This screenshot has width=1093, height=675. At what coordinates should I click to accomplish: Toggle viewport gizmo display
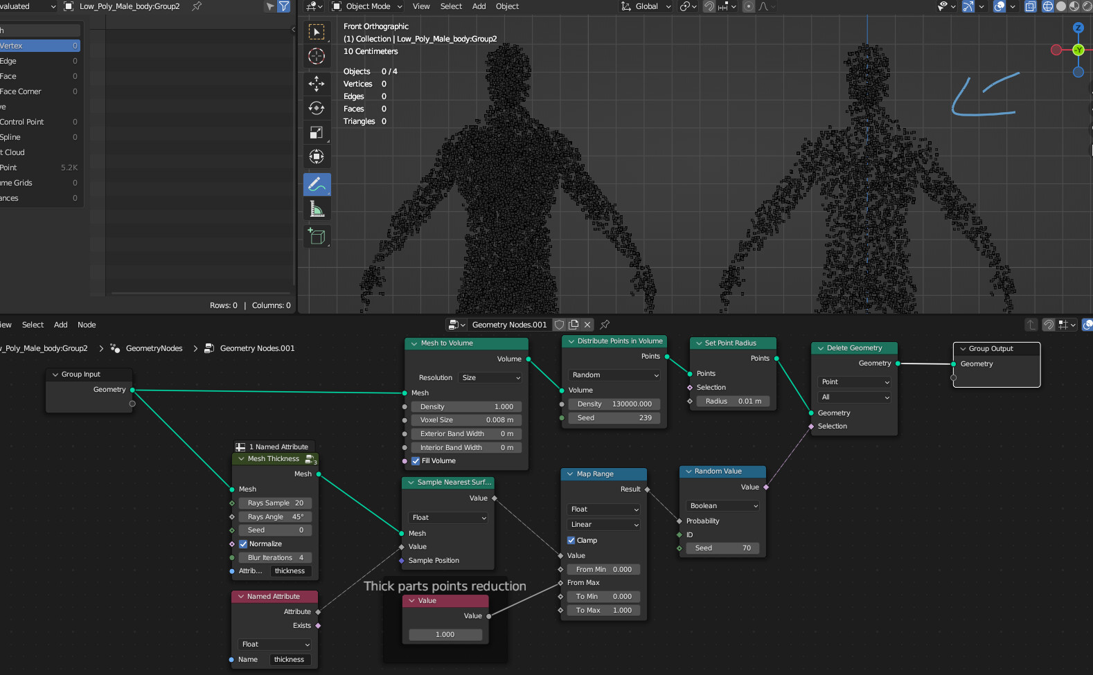point(968,6)
